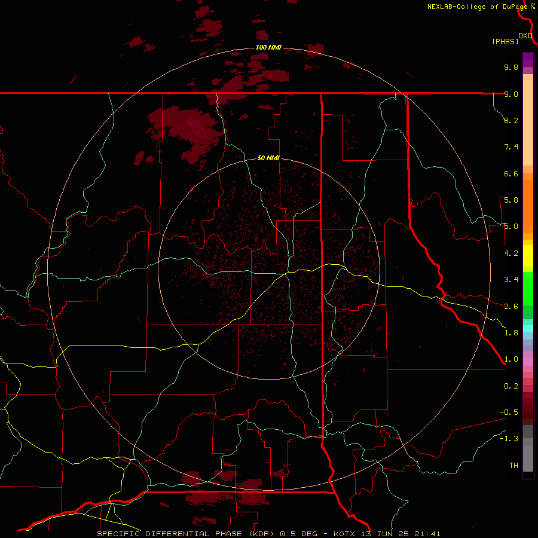538x538 pixels.
Task: Click the NEXLAB-College of DuPage label
Action: 478,7
